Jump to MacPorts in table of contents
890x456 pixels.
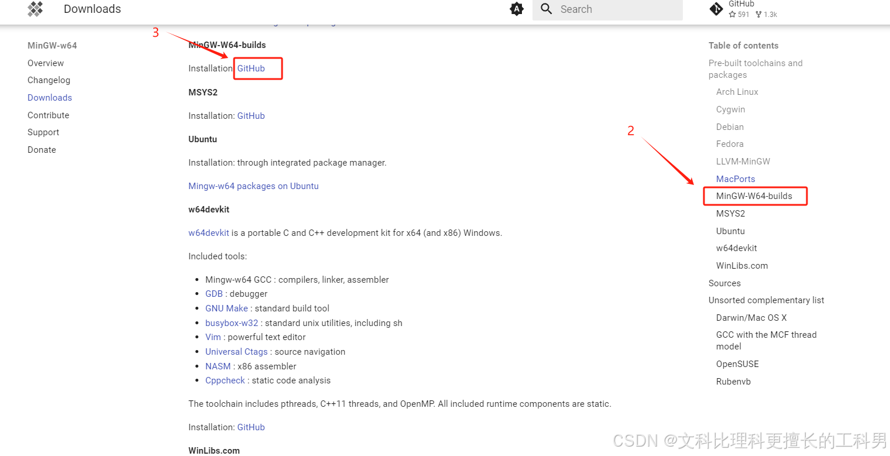[736, 179]
